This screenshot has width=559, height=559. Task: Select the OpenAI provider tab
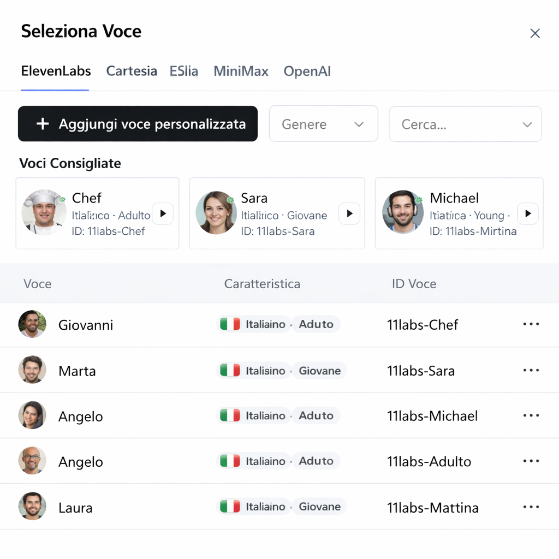click(x=307, y=71)
